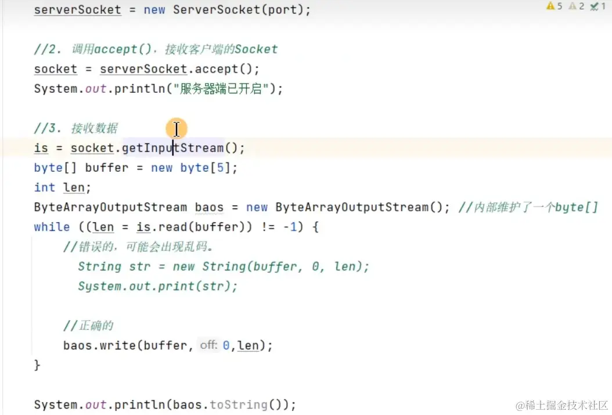Click 'getInputStream' method call

[172, 148]
